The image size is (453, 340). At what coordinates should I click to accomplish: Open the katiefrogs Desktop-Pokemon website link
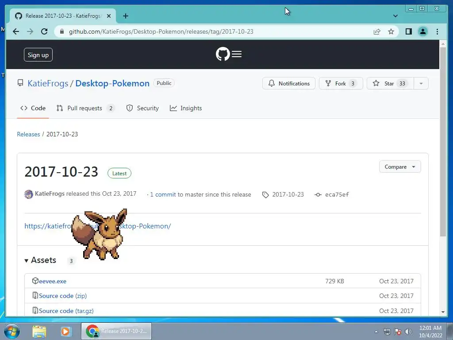tap(98, 226)
